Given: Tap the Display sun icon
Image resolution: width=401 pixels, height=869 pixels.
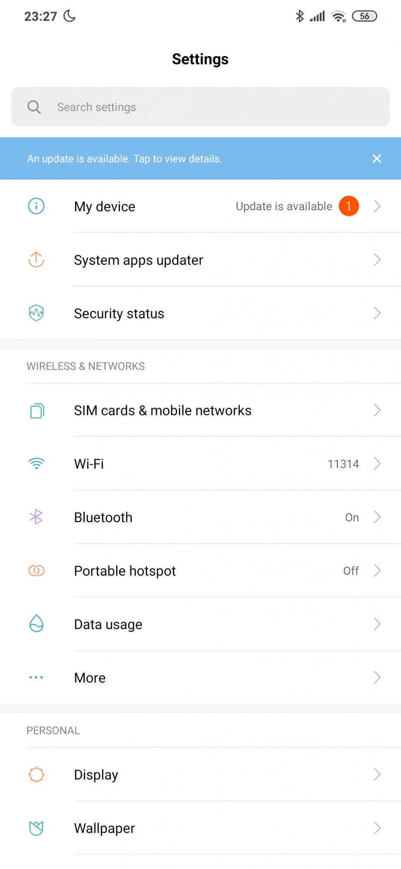Looking at the screenshot, I should pyautogui.click(x=36, y=774).
